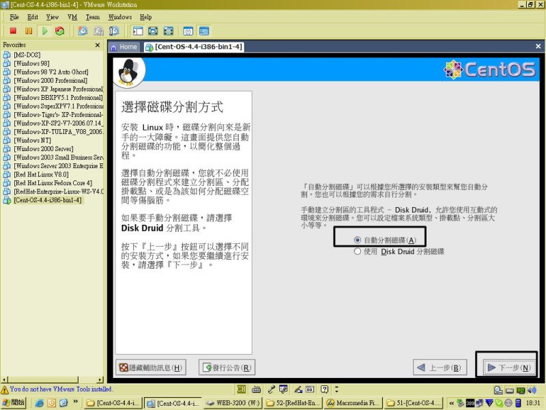Click the Tux penguin icon in installer

128,73
